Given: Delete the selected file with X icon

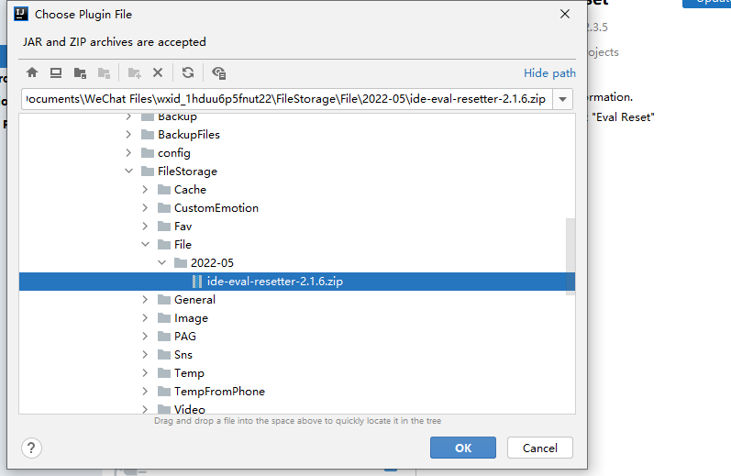Looking at the screenshot, I should [x=158, y=72].
